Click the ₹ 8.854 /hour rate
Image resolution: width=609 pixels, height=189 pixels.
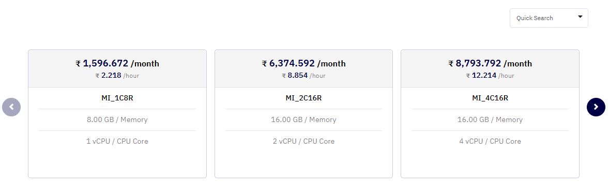pos(303,76)
